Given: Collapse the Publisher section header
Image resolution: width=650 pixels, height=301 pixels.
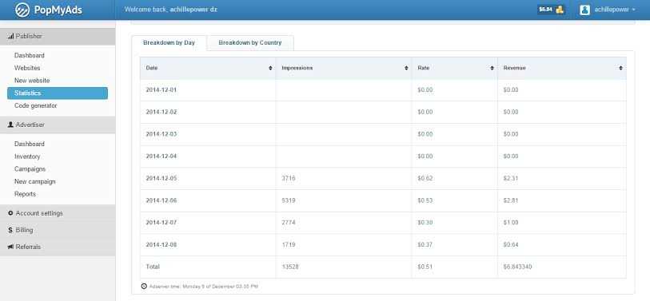Looking at the screenshot, I should coord(58,37).
